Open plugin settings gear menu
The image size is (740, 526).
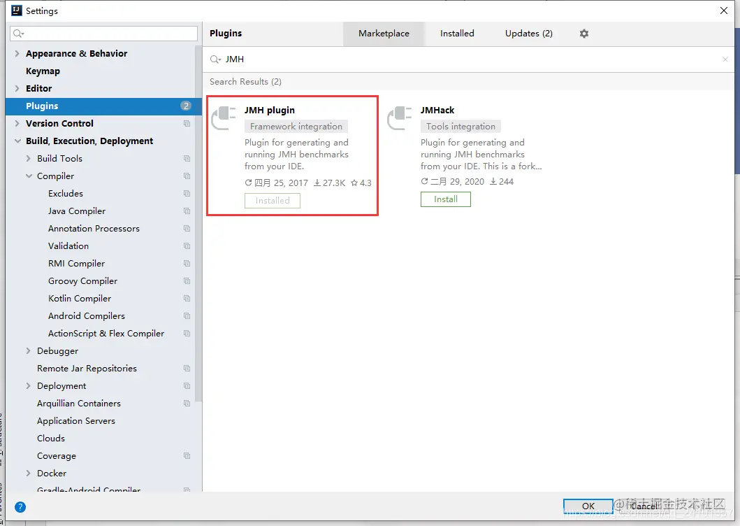pos(583,34)
